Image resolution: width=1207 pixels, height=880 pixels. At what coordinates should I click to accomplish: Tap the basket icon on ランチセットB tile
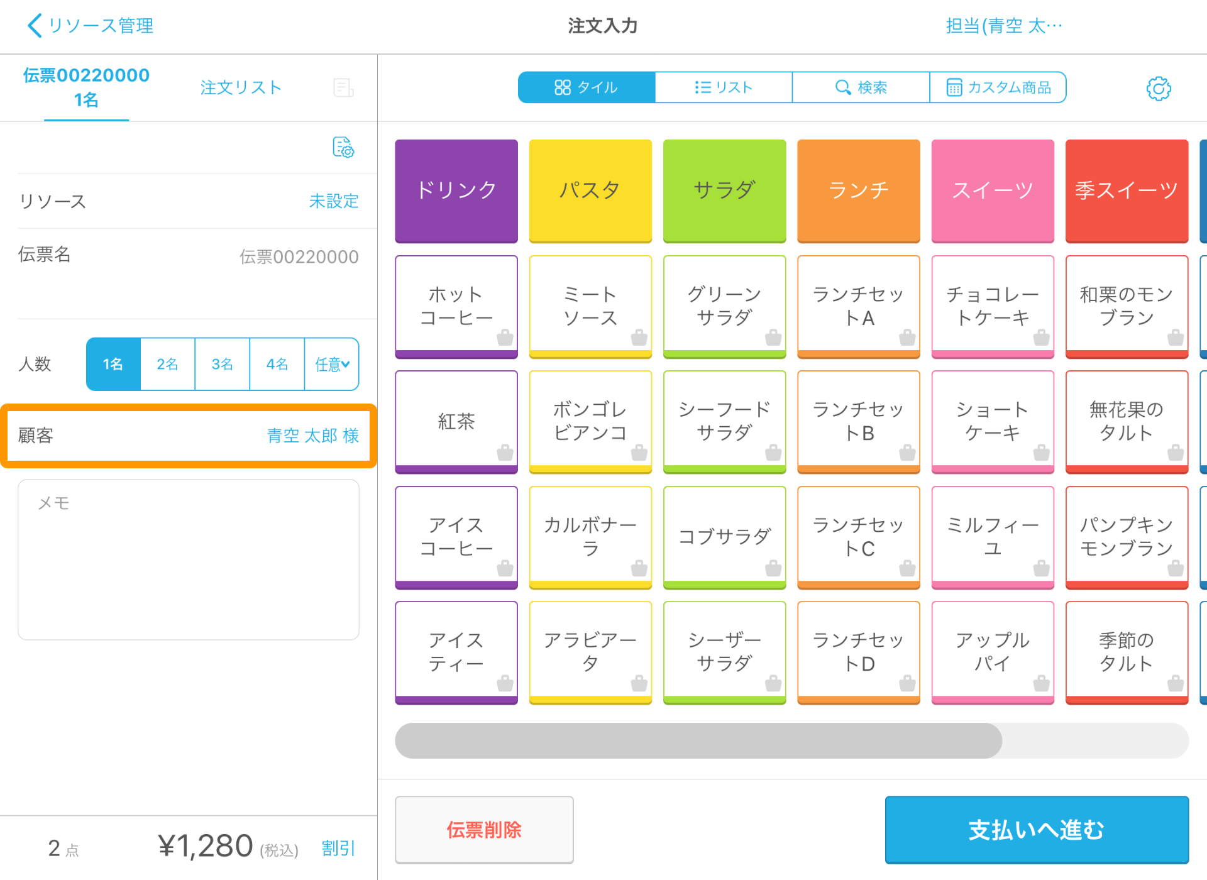pyautogui.click(x=907, y=453)
